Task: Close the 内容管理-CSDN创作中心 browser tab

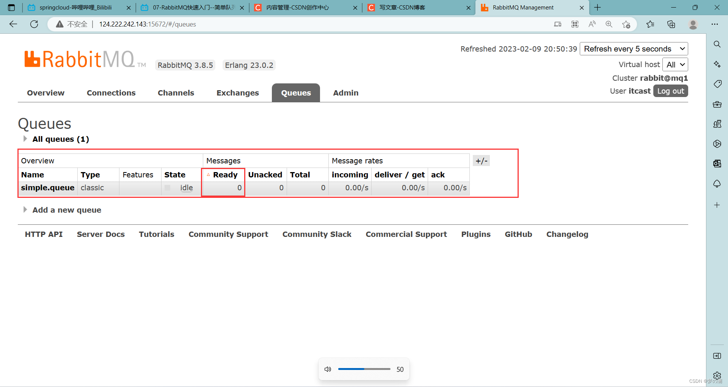Action: click(x=355, y=8)
